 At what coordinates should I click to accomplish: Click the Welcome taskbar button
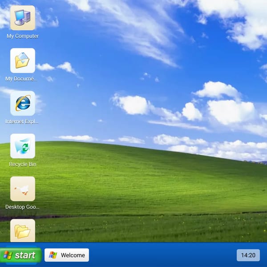67,255
